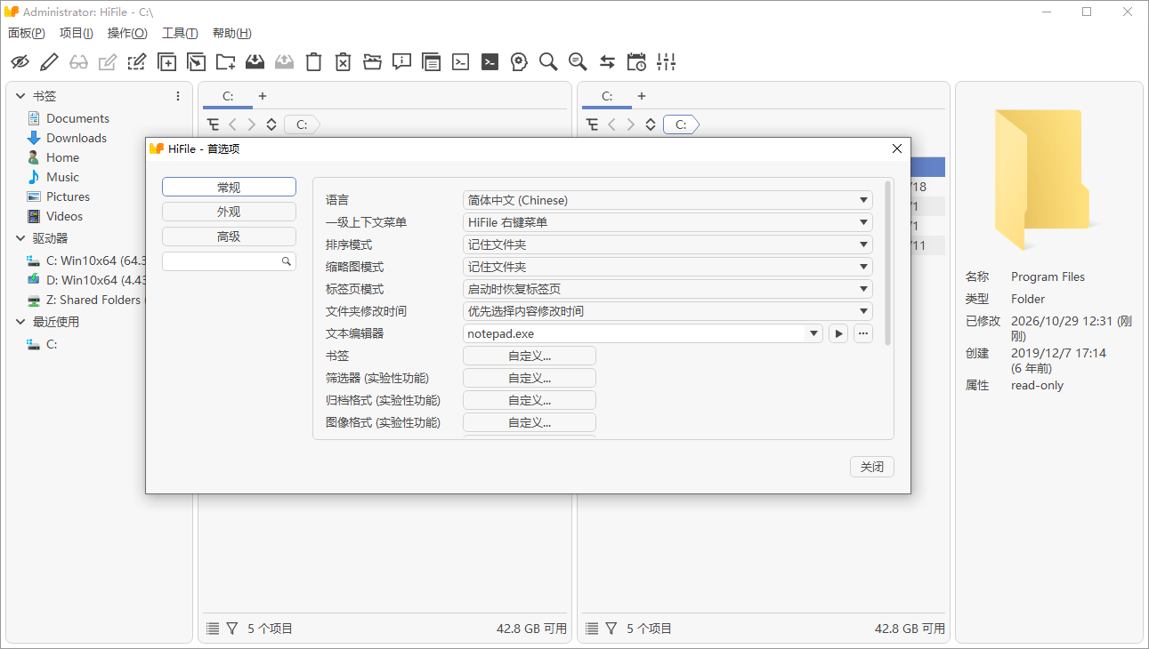The height and width of the screenshot is (649, 1149).
Task: Open the 书签 three-dot options menu
Action: pyautogui.click(x=178, y=96)
